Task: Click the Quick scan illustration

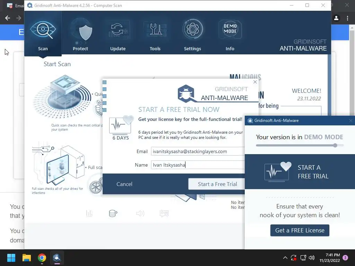Action: [62, 97]
